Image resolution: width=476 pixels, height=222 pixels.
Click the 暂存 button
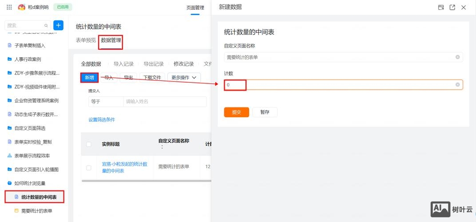pyautogui.click(x=265, y=112)
